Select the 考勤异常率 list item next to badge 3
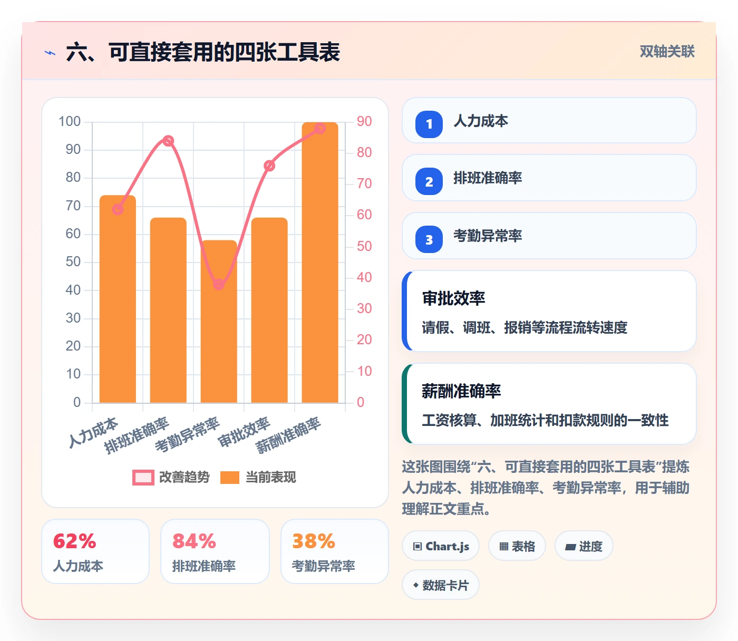 549,236
